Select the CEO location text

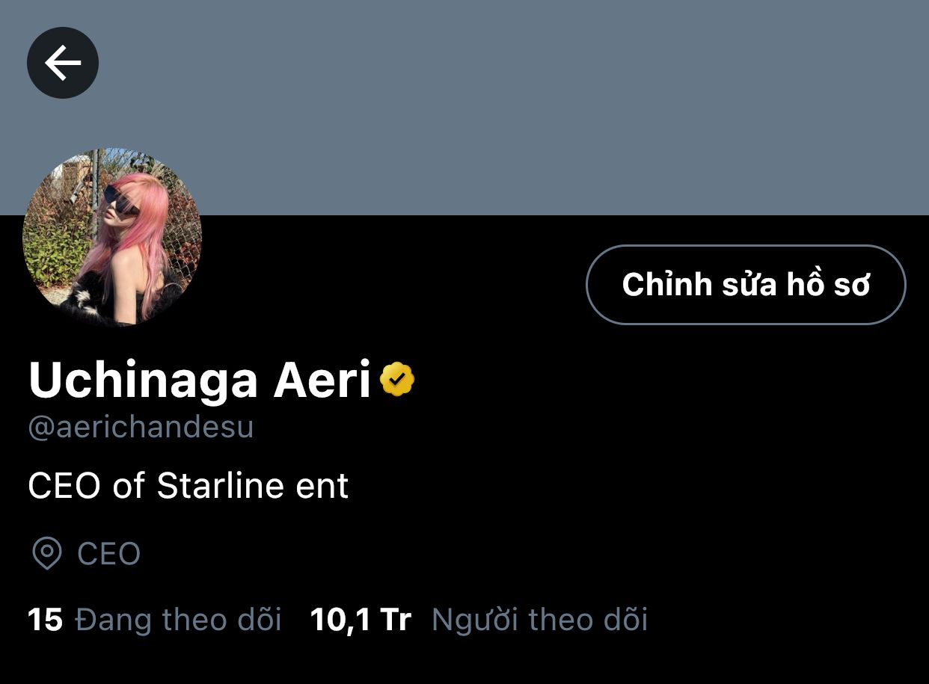point(109,554)
